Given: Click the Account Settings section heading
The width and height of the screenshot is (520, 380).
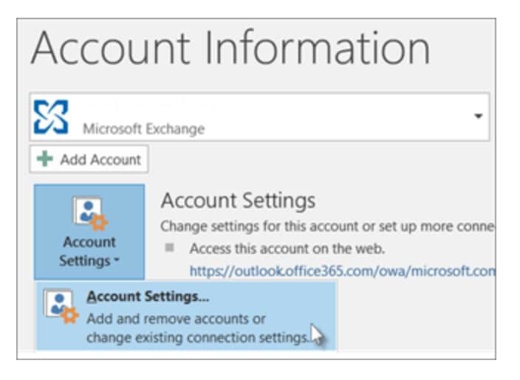Looking at the screenshot, I should point(238,201).
